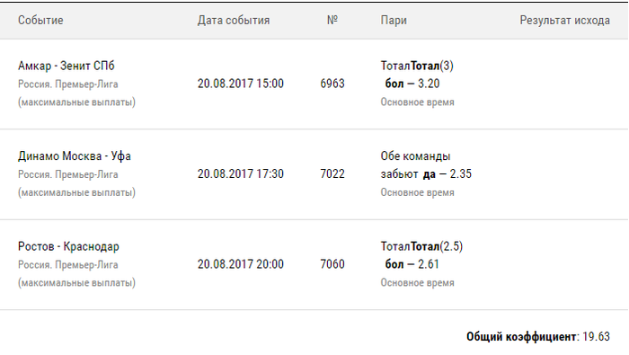This screenshot has width=629, height=355.
Task: Click the Результат исхода column header
Action: (564, 20)
